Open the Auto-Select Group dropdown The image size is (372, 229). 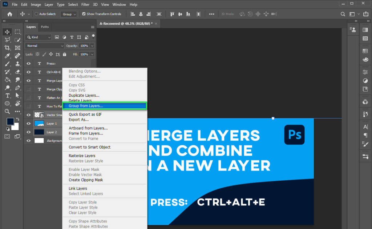[70, 14]
